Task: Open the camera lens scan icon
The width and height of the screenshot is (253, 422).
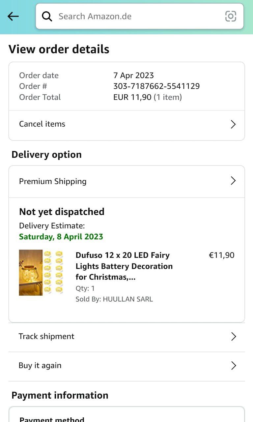Action: (231, 16)
